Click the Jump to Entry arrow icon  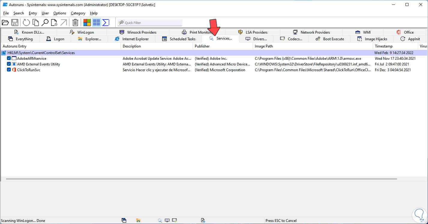64,23
